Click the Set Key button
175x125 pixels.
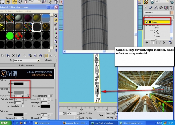pyautogui.click(x=110, y=117)
